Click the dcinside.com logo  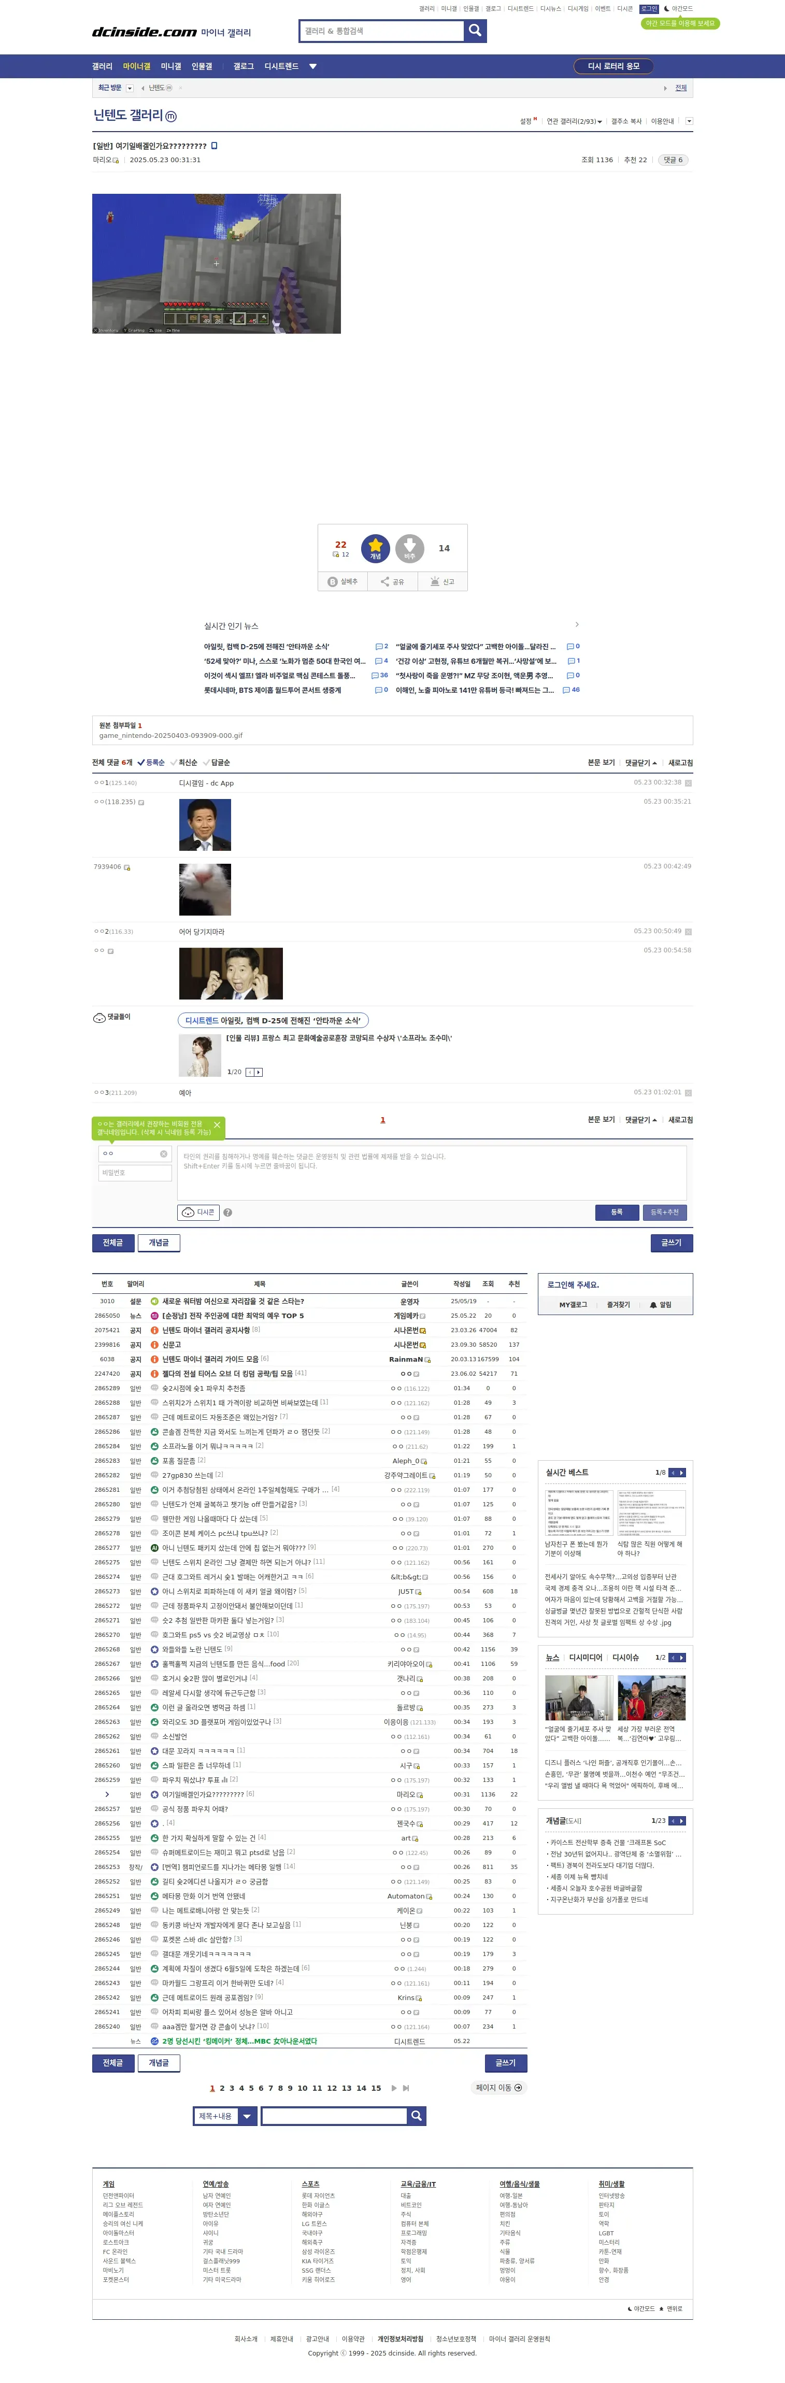144,32
